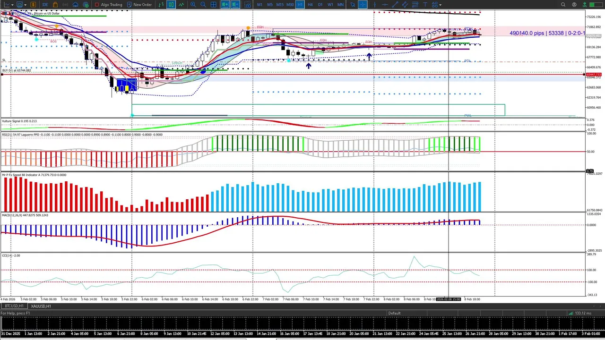This screenshot has height=340, width=605.
Task: Select the M30 timeframe
Action: tap(290, 5)
